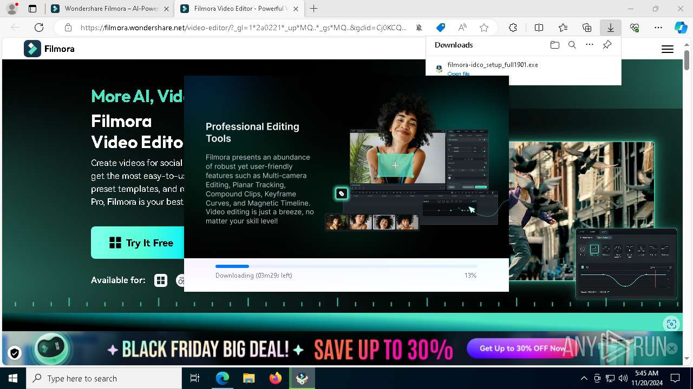Click the taskbar search box

coord(104,378)
